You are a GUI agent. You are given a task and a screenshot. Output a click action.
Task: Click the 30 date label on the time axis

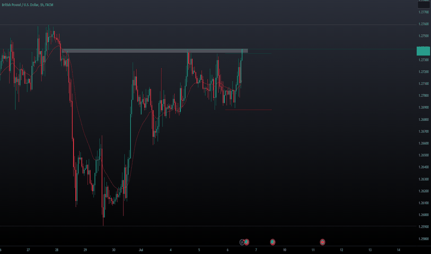pos(114,250)
